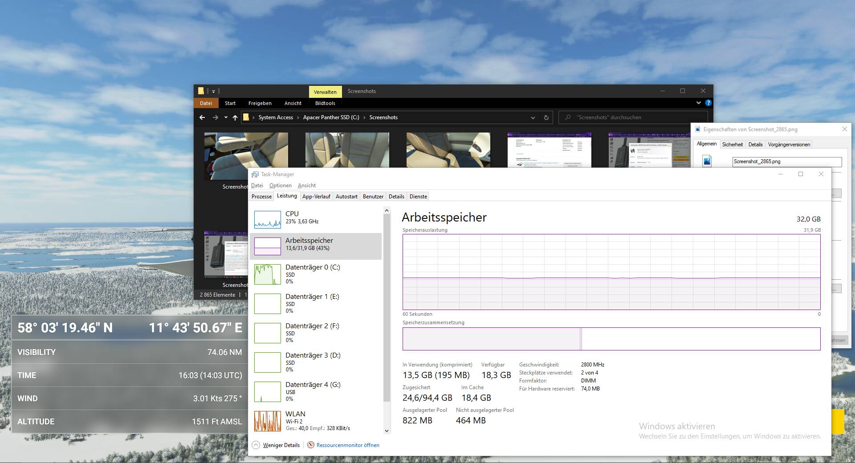Viewport: 855px width, 463px height.
Task: Switch to the Details tab in Eigenschaften
Action: pos(755,145)
